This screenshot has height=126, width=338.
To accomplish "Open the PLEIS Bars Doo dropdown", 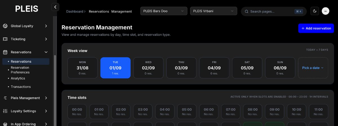I will [x=164, y=11].
